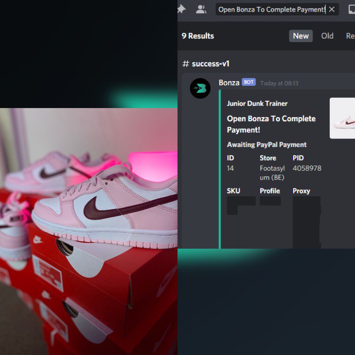The height and width of the screenshot is (355, 355).
Task: Show the member list icon
Action: 201,9
